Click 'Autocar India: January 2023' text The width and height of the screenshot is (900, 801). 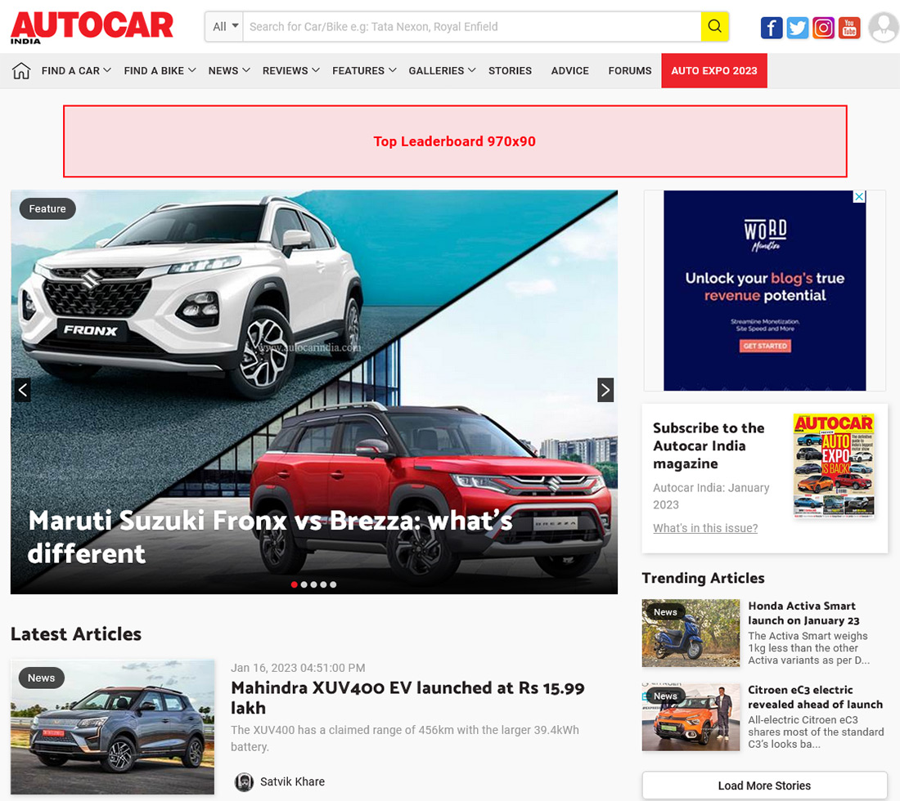(x=710, y=496)
